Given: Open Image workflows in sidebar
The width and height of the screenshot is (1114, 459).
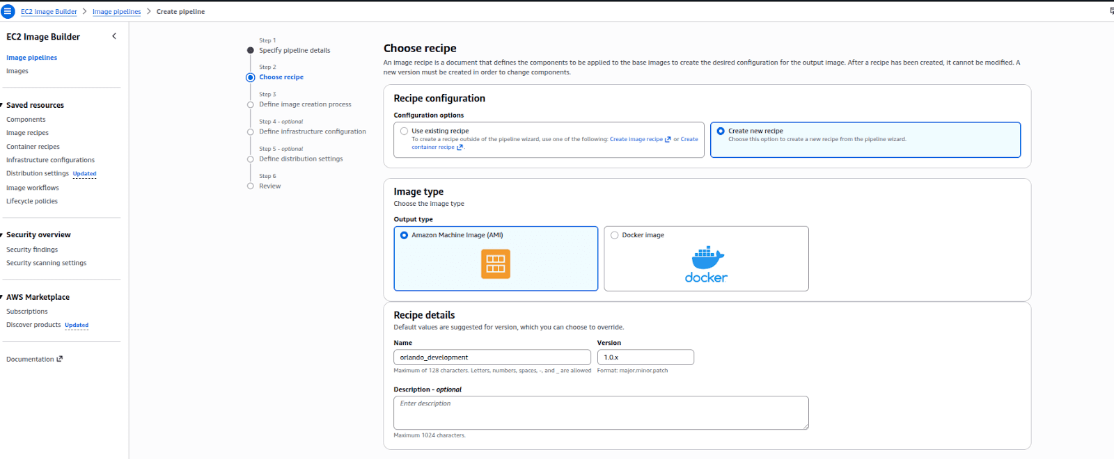Looking at the screenshot, I should (33, 188).
